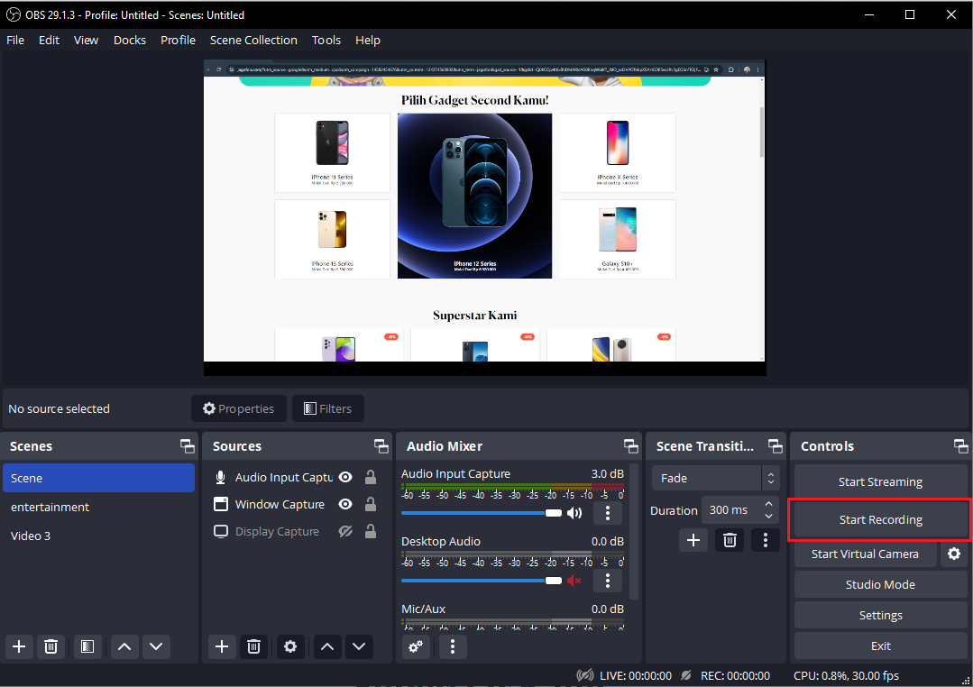Viewport: 973px width, 687px height.
Task: Undock the Sources panel
Action: point(381,445)
